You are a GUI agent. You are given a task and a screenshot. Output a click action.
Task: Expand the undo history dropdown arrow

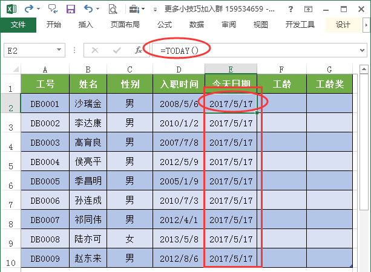coord(99,10)
